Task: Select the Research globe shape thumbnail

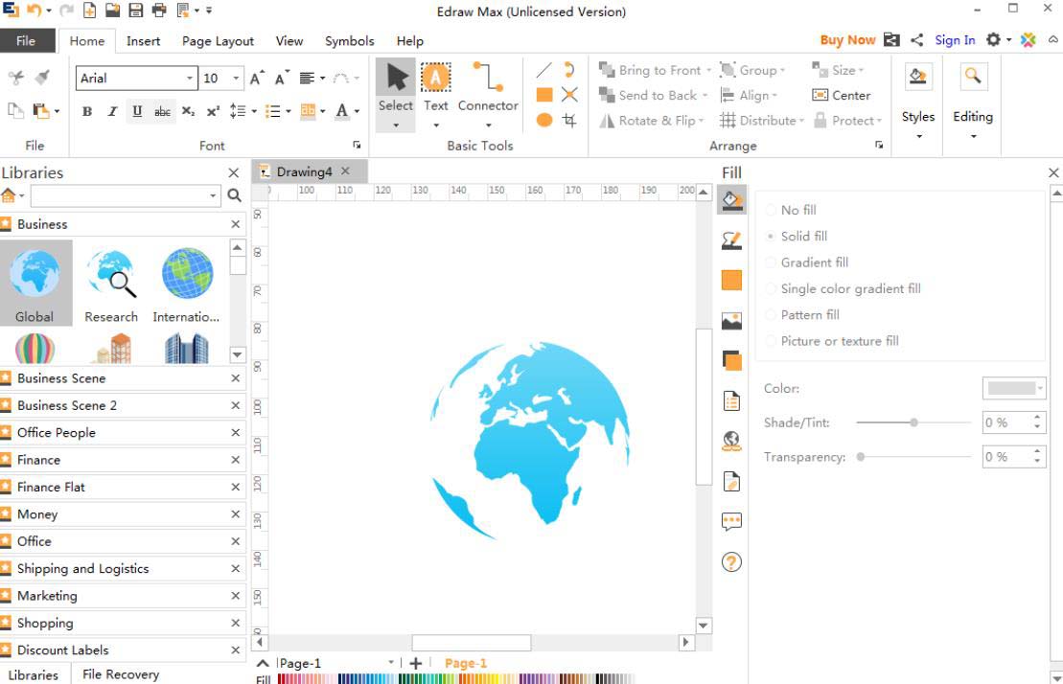Action: point(111,283)
